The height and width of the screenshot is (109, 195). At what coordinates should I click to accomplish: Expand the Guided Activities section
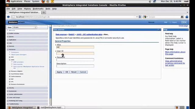[x=8, y=34]
